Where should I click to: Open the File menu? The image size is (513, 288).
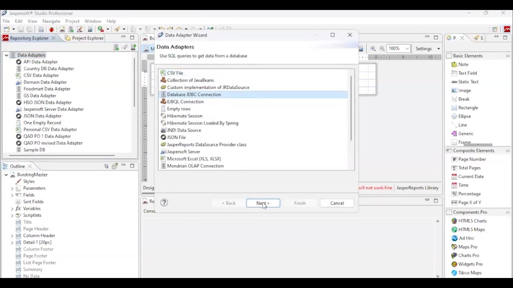tap(6, 21)
